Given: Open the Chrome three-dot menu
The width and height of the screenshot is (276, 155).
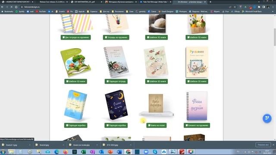Looking at the screenshot, I should (x=273, y=7).
